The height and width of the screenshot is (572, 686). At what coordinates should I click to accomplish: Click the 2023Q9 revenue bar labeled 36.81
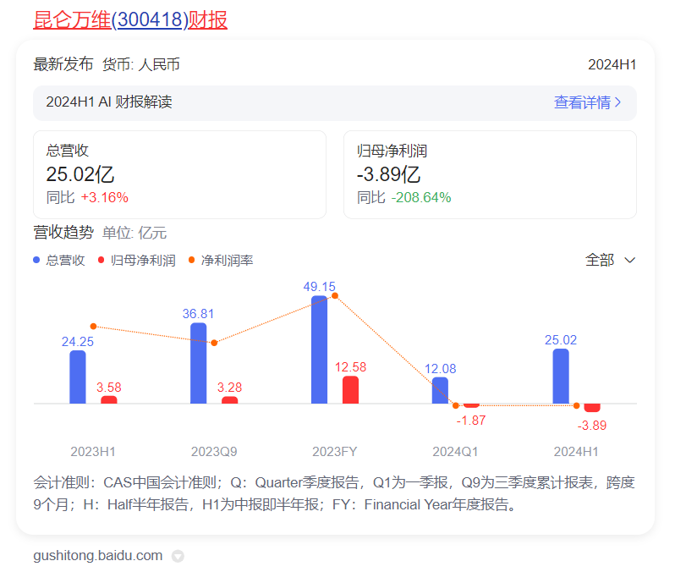[x=198, y=363]
